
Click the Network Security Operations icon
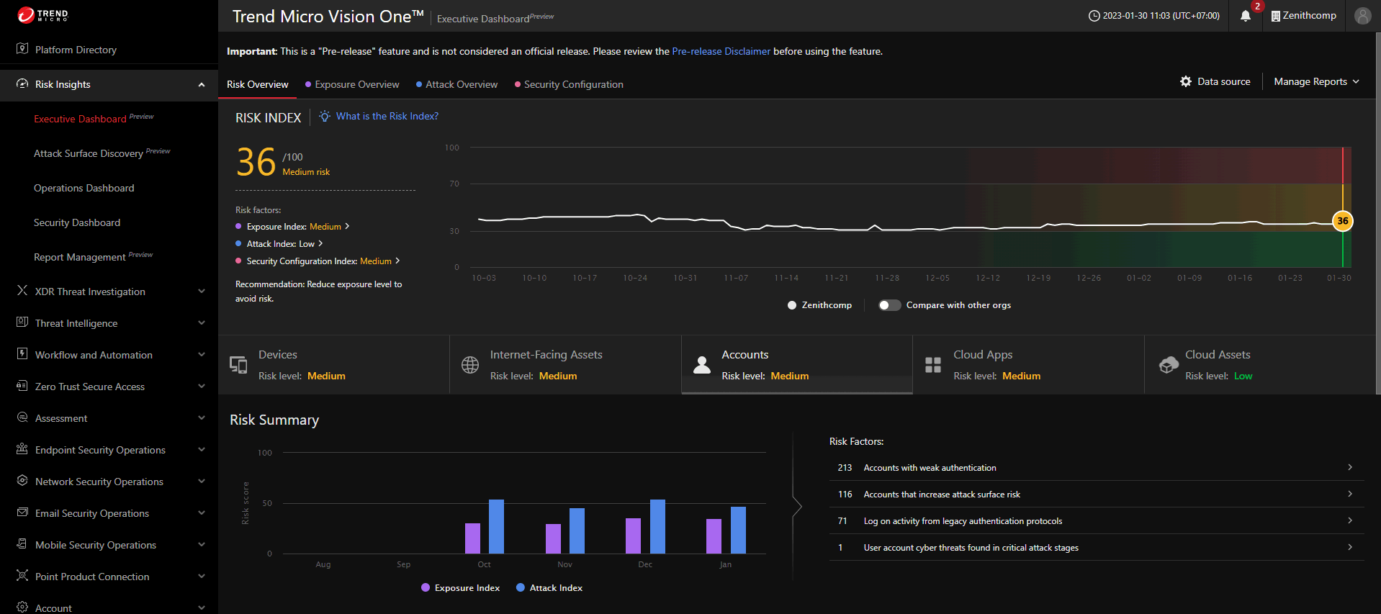(22, 481)
